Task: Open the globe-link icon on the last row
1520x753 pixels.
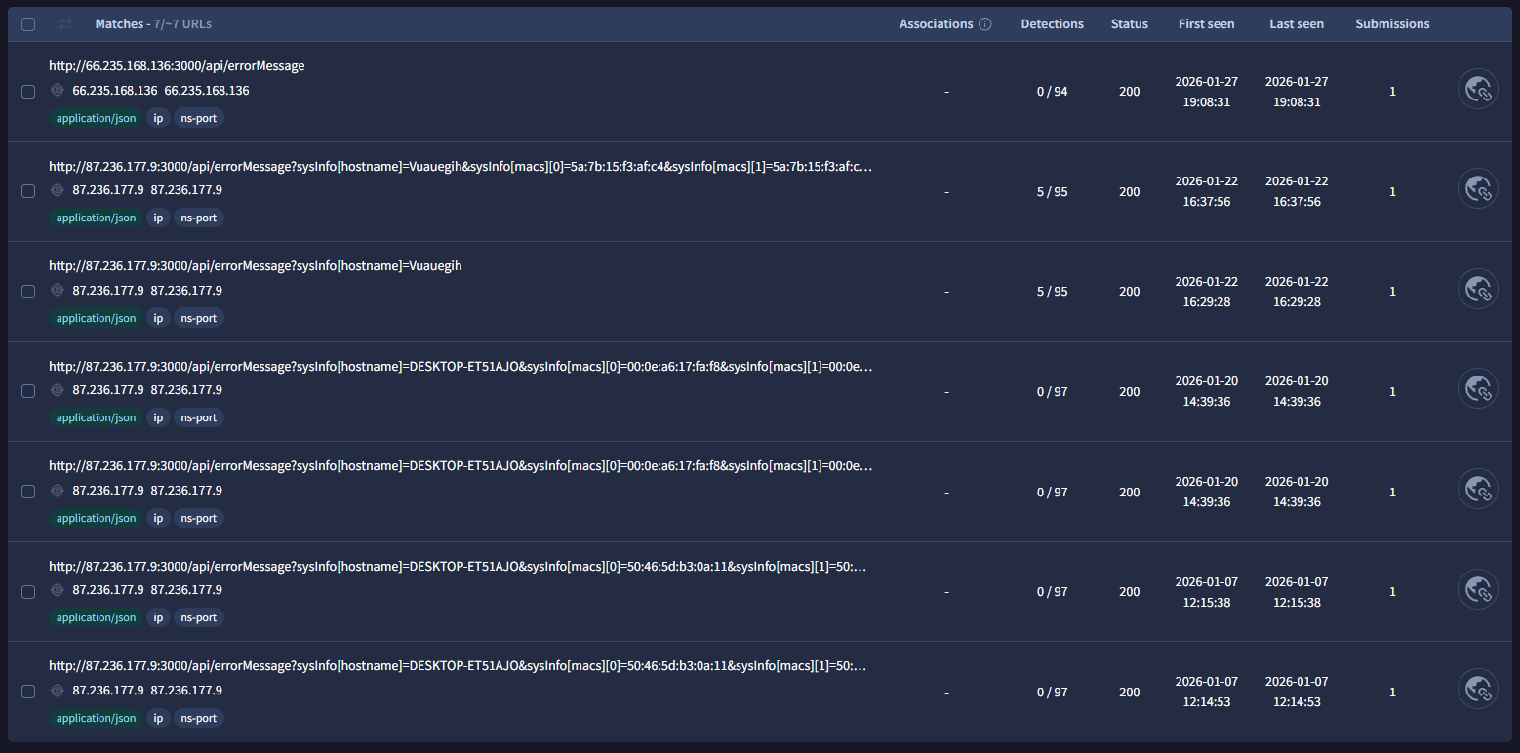Action: tap(1477, 689)
